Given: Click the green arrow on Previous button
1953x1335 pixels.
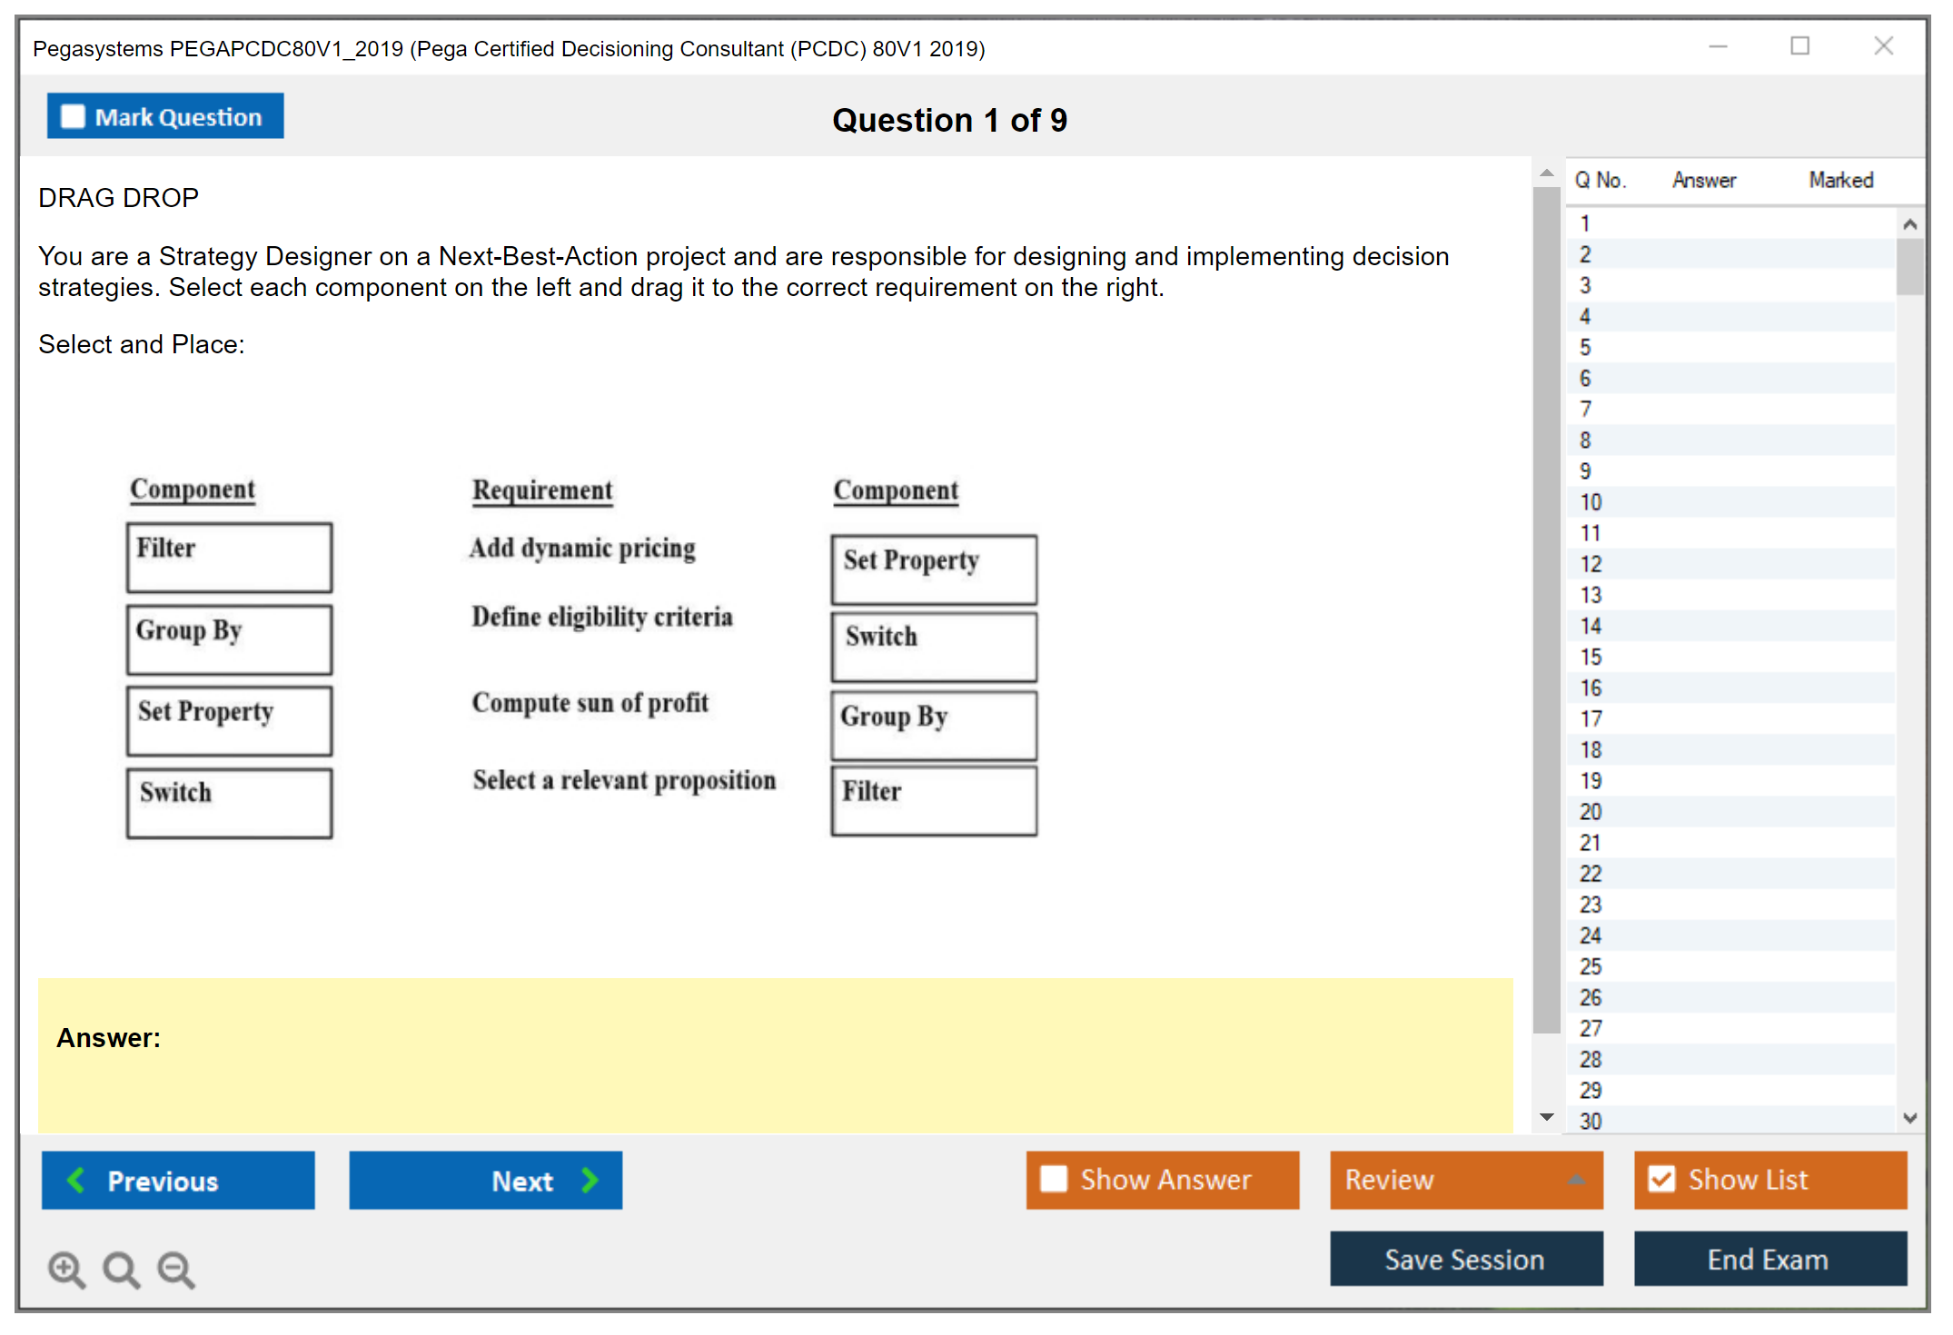Looking at the screenshot, I should [x=76, y=1180].
